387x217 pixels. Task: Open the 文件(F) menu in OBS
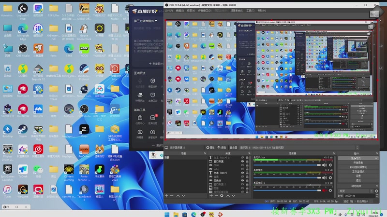tap(169, 11)
